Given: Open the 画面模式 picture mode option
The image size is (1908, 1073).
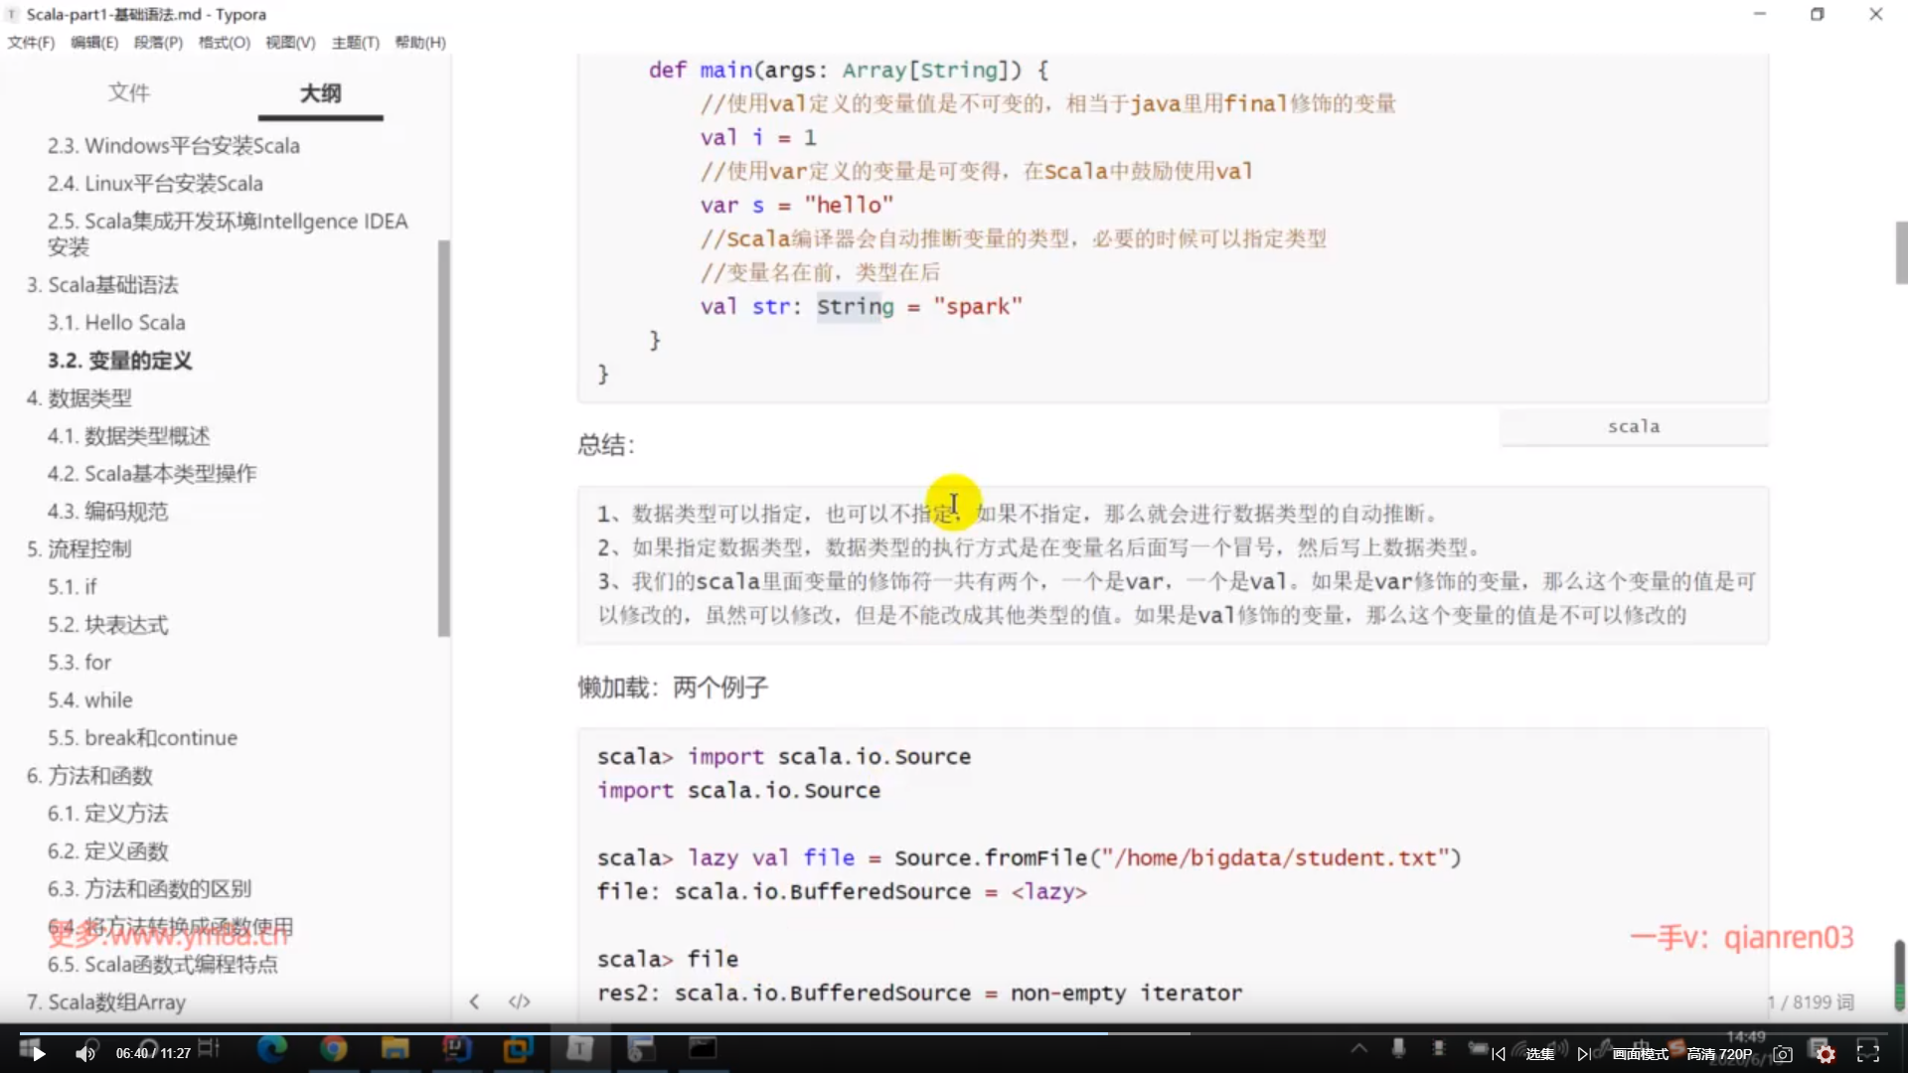Looking at the screenshot, I should click(1640, 1054).
